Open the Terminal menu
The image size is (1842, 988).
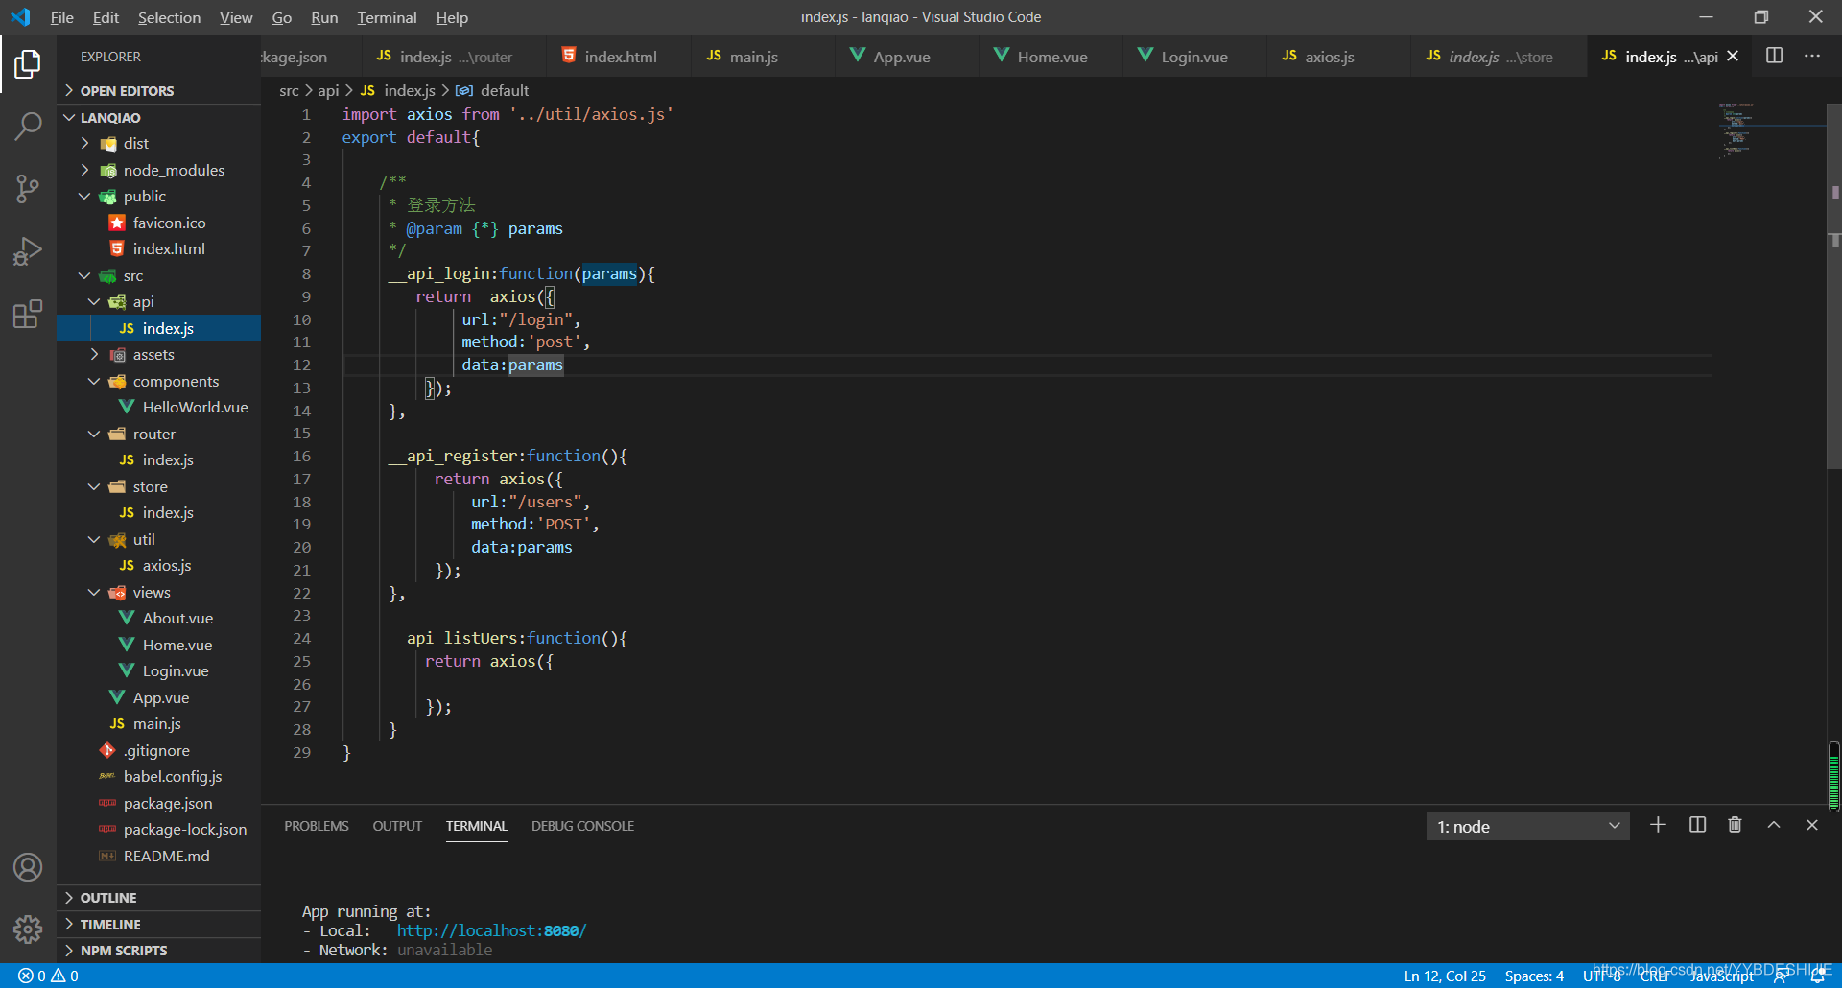coord(387,17)
